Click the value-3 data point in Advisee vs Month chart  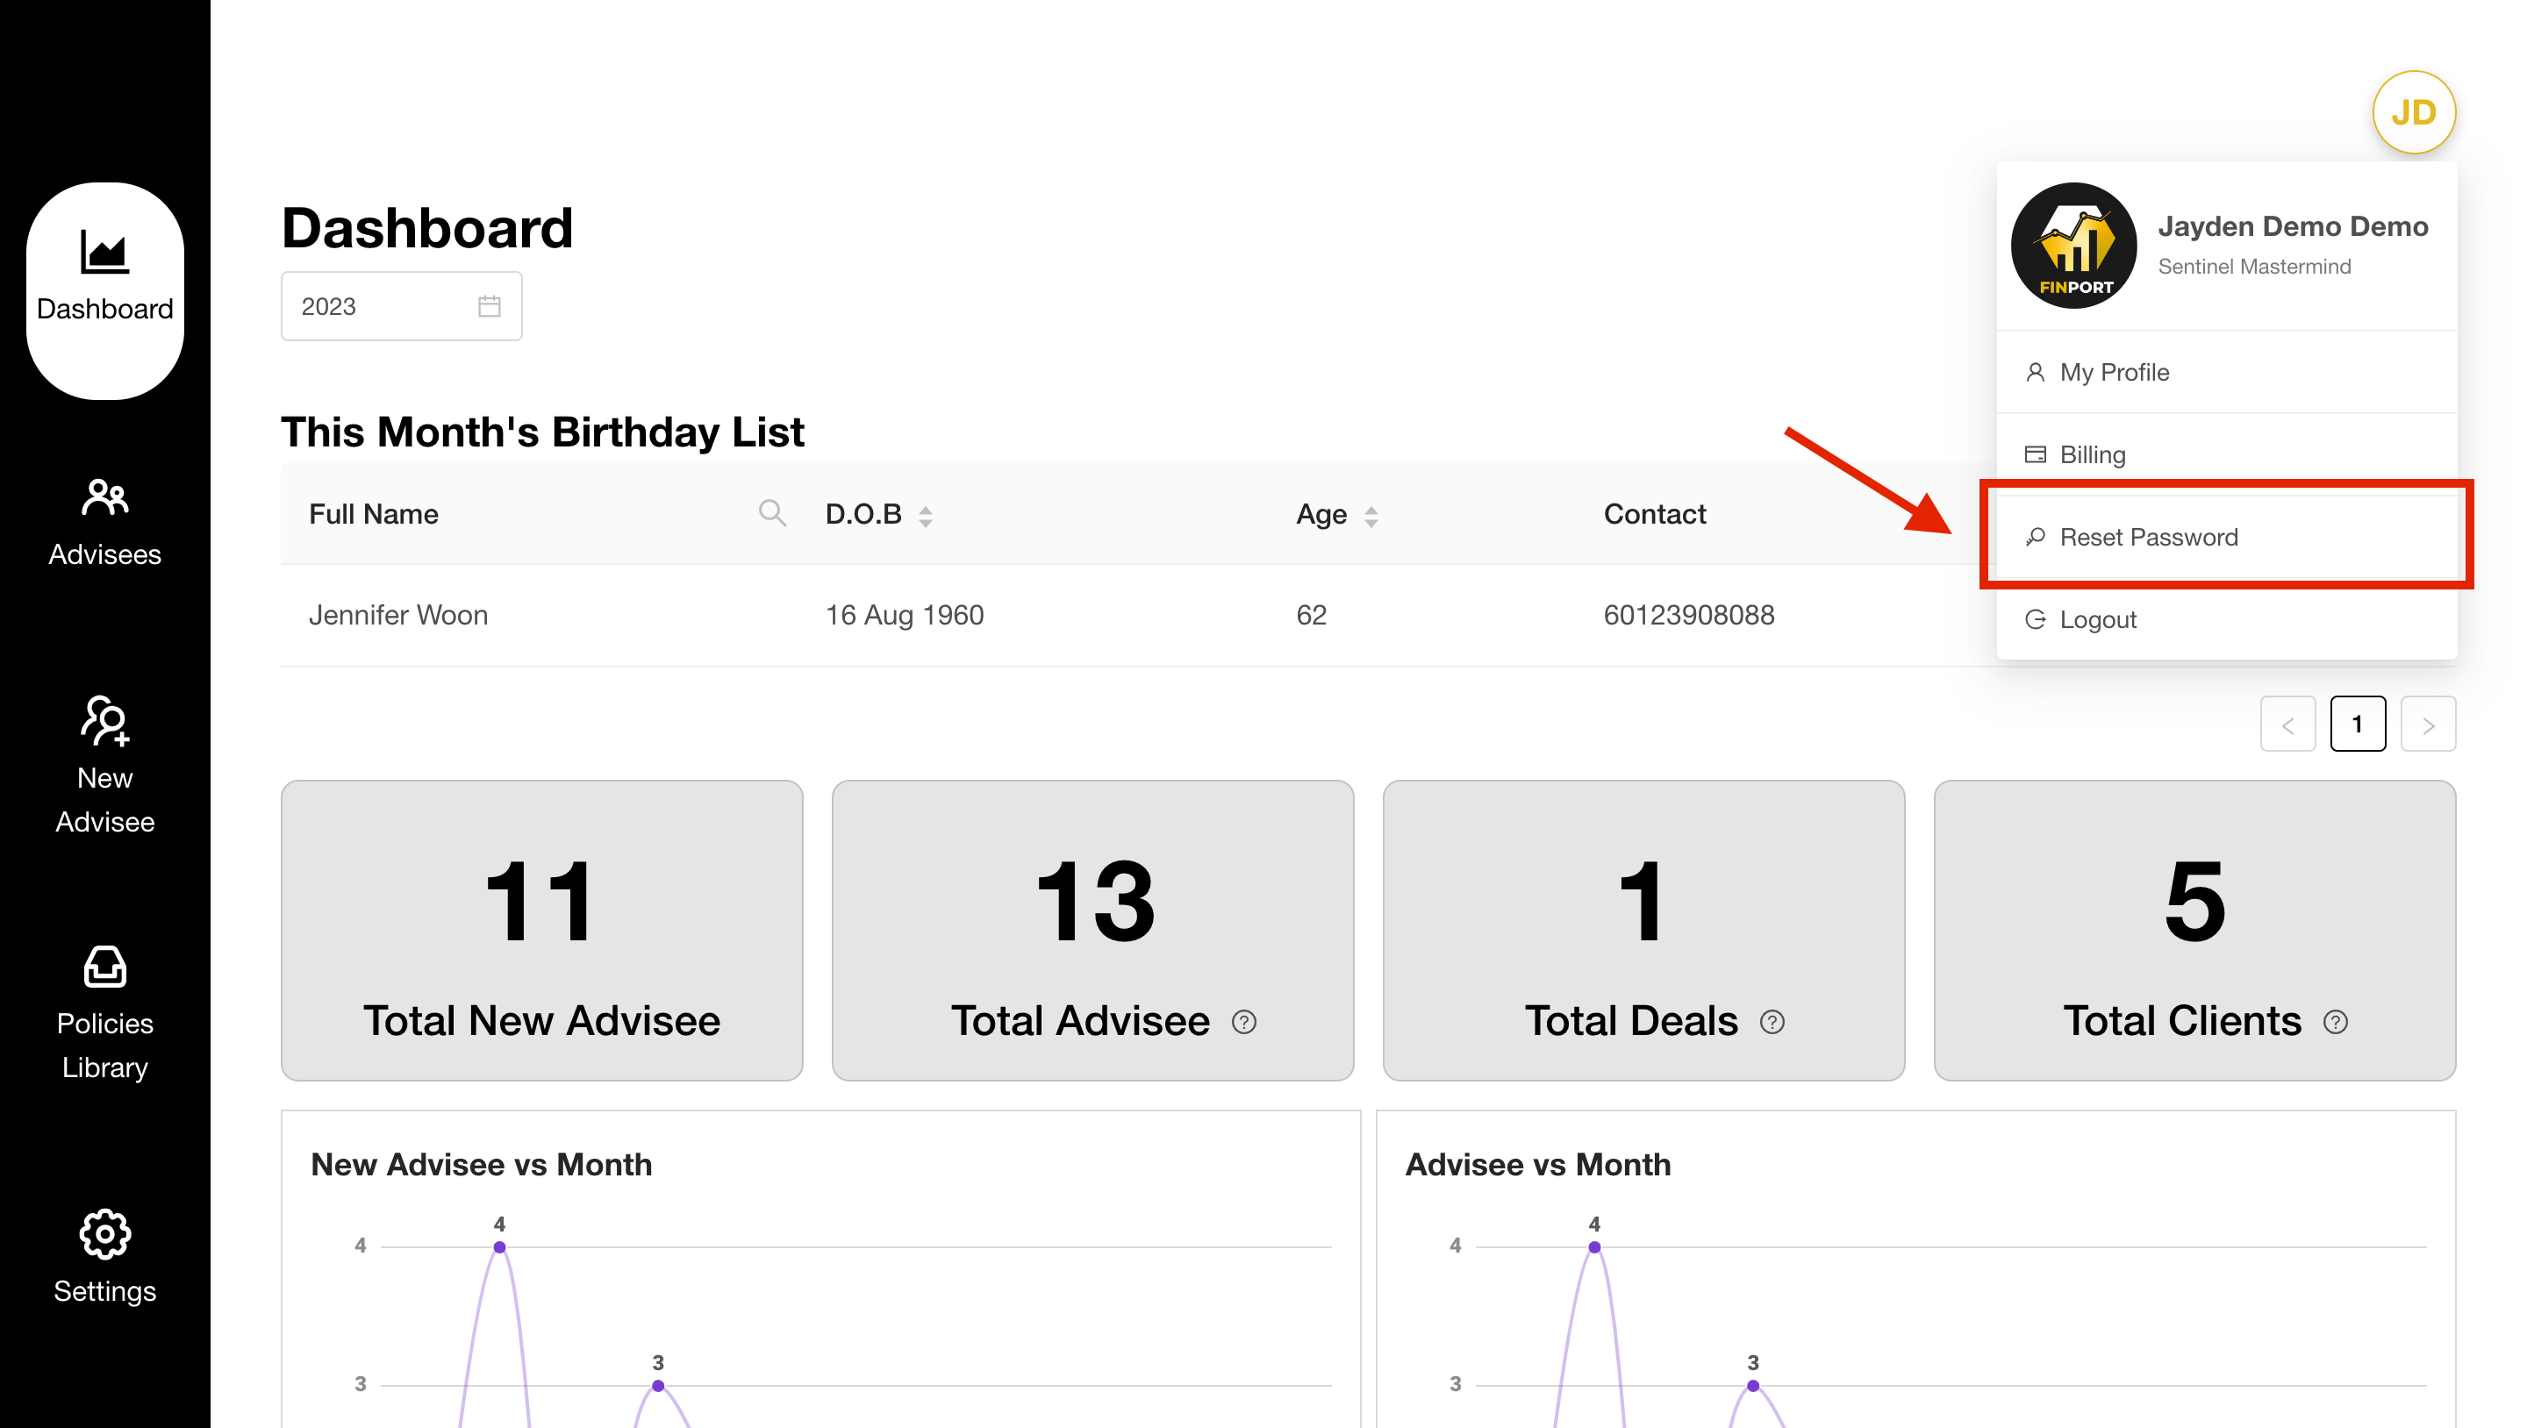click(x=1753, y=1386)
